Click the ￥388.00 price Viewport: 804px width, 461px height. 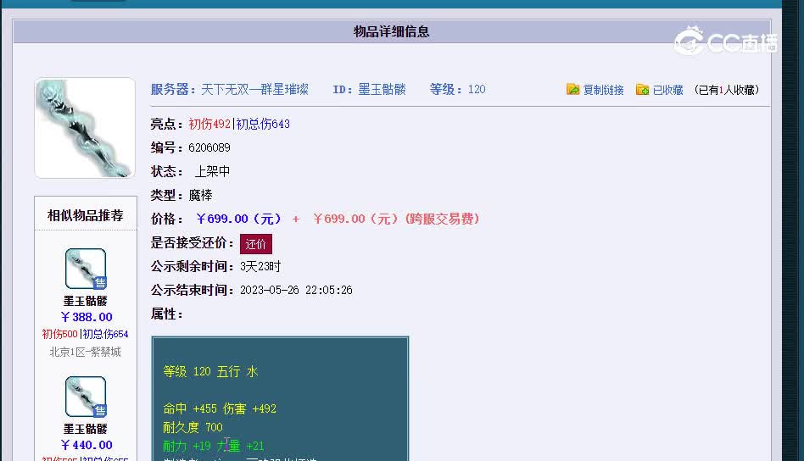pos(87,317)
